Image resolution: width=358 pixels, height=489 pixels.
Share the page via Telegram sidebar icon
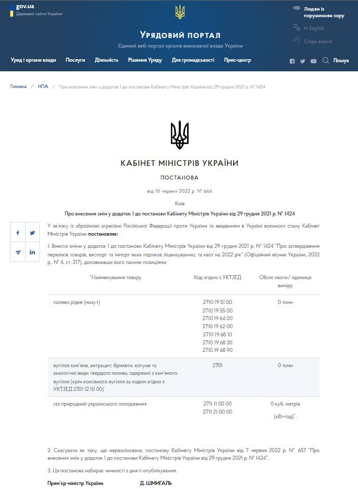[18, 252]
